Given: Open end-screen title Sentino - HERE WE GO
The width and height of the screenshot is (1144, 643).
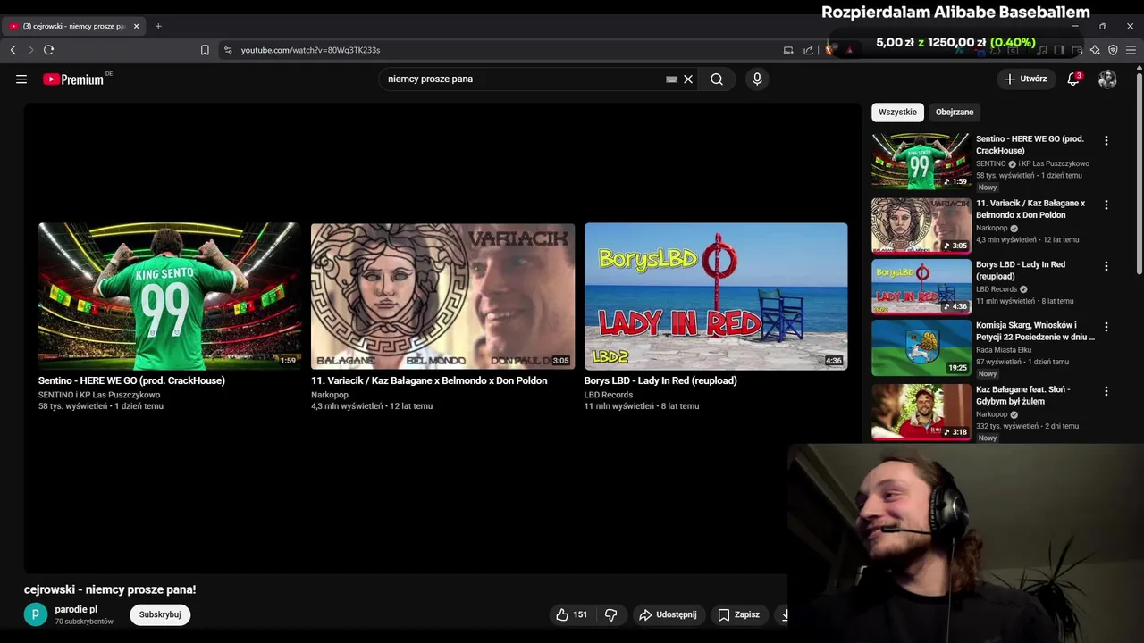Looking at the screenshot, I should 131,380.
